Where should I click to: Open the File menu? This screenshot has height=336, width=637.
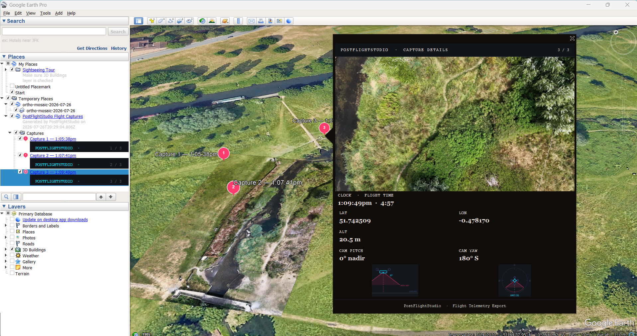pyautogui.click(x=6, y=13)
